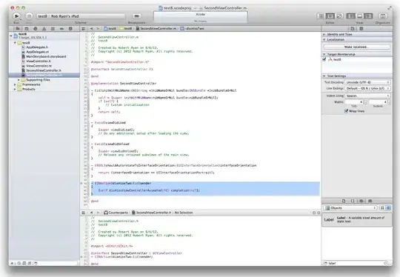
Task: Click the Stop button in toolbar
Action: [29, 16]
